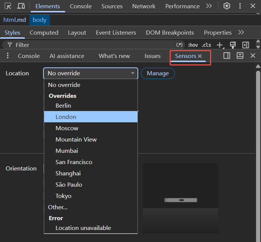Open the AI assistance drawer tab

67,56
